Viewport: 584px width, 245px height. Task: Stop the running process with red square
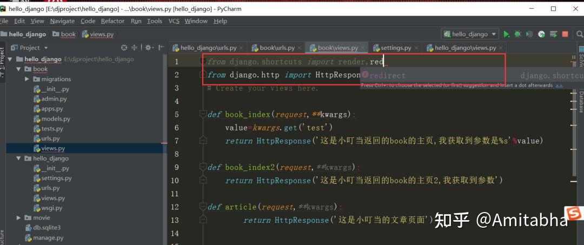point(565,34)
